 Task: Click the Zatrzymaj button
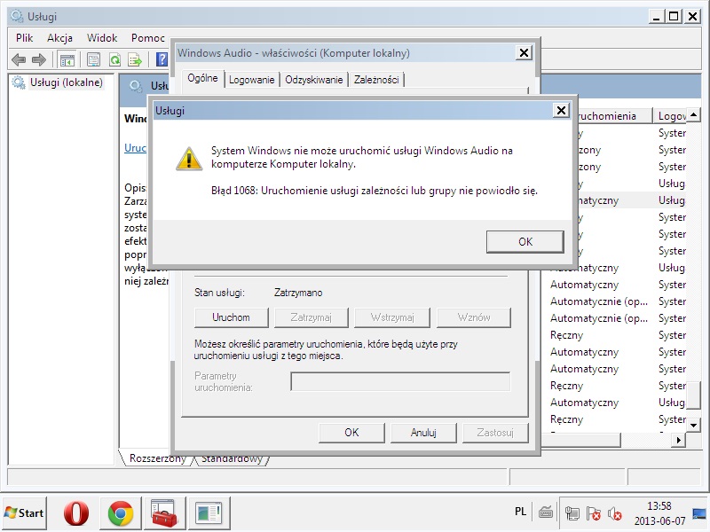312,317
